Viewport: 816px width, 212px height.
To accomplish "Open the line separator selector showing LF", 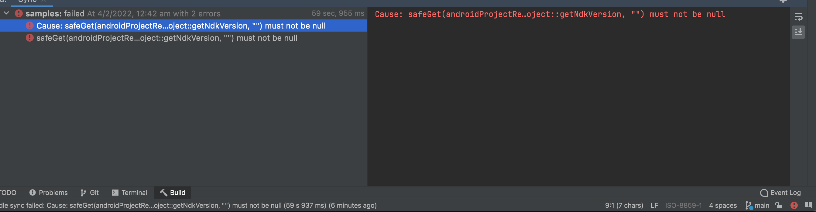I will 654,205.
